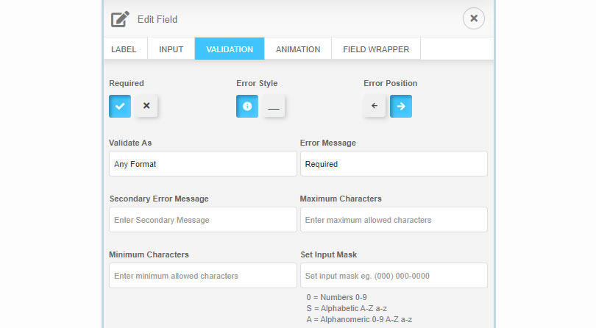Set Error Position to left arrow
Image resolution: width=596 pixels, height=328 pixels.
point(375,106)
